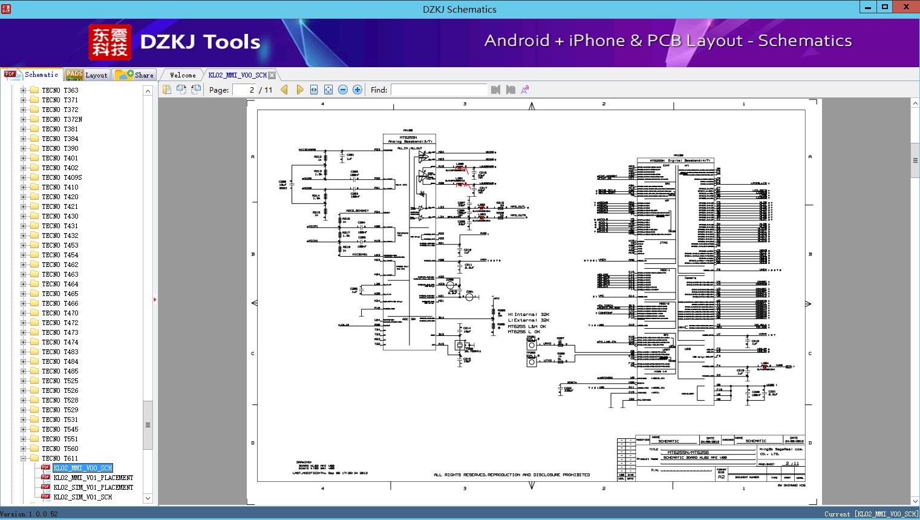
Task: Click the Find search field
Action: pos(439,90)
